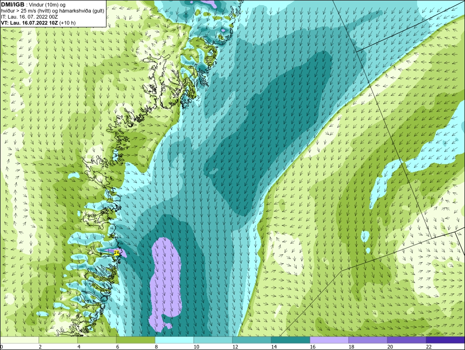Click legend value 10
The height and width of the screenshot is (350, 465).
[196, 347]
